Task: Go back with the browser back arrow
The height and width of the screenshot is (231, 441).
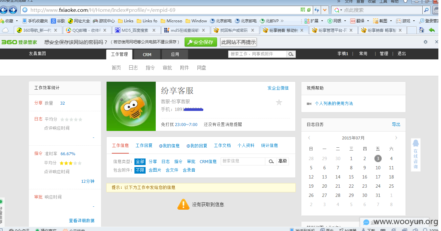Action: point(3,10)
